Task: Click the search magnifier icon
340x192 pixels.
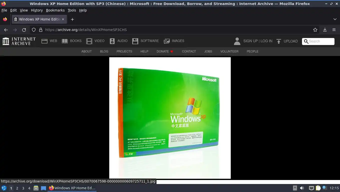Action: click(x=306, y=41)
